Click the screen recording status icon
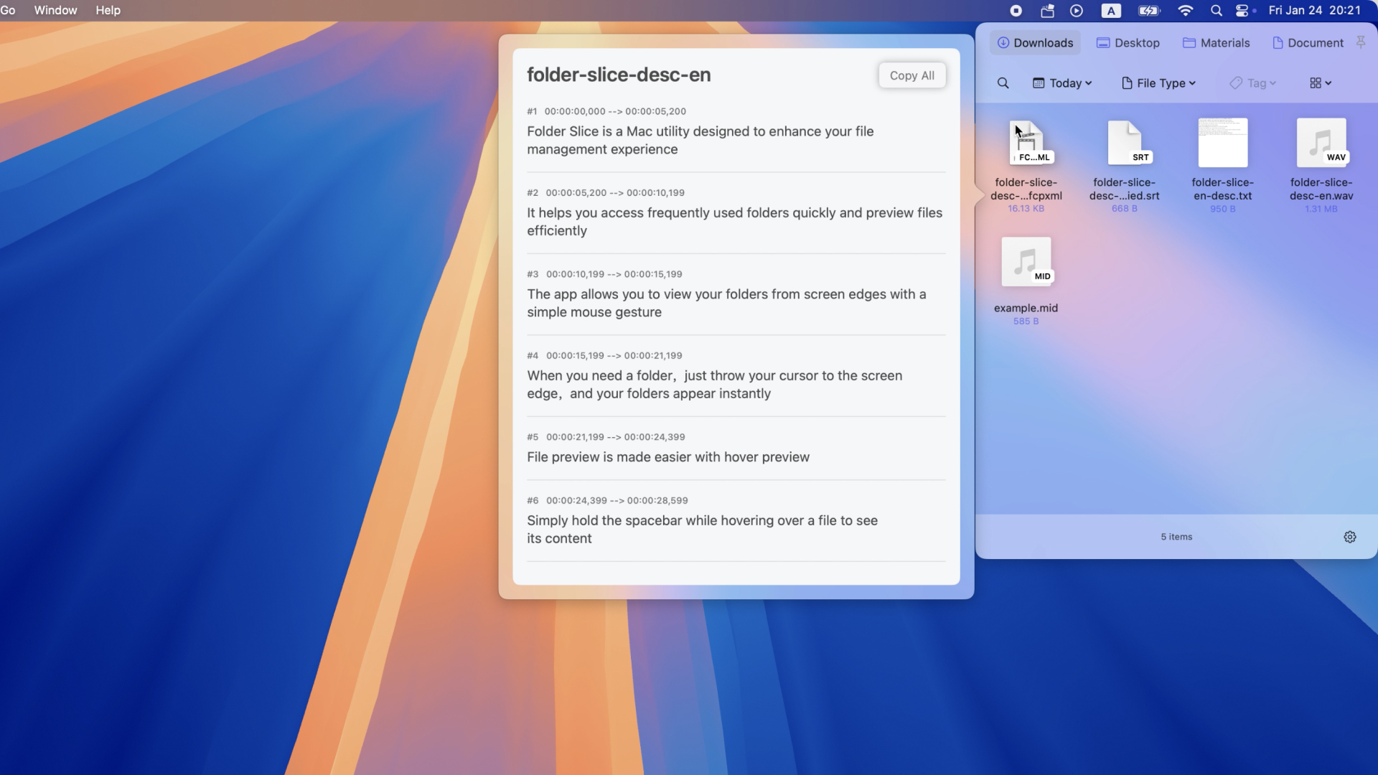The width and height of the screenshot is (1378, 775). click(1016, 11)
